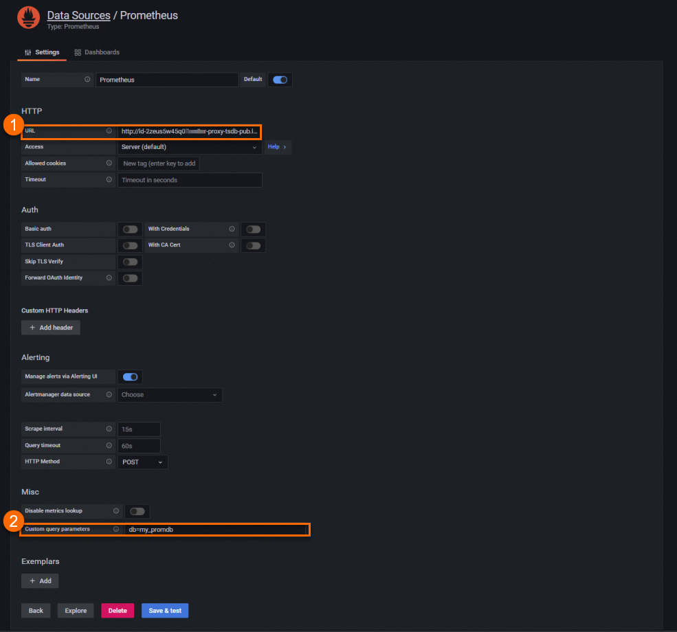Toggle the Default data source switch
677x632 pixels.
(280, 80)
